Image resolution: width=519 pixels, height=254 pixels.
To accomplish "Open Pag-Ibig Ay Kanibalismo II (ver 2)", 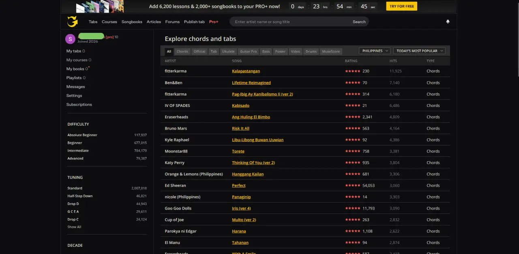I will pyautogui.click(x=262, y=94).
